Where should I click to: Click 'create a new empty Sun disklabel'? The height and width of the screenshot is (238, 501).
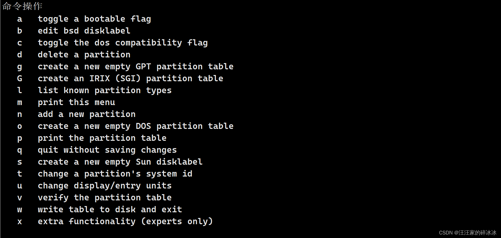[120, 162]
